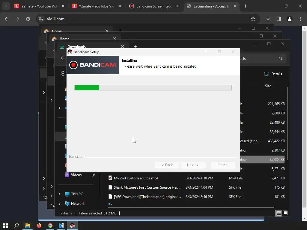307x230 pixels.
Task: Click the Explorer file list vertical scrollbar
Action: [x=287, y=124]
